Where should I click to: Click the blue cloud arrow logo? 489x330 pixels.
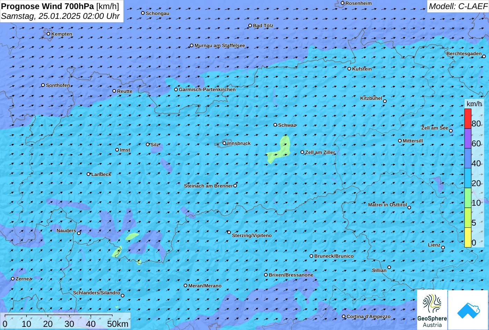coord(468,310)
